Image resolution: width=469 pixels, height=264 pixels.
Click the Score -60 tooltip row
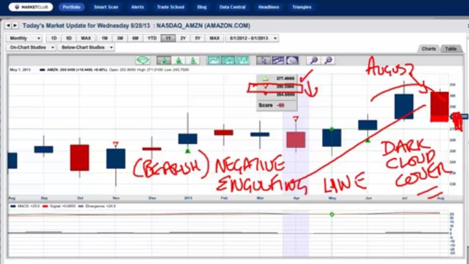click(276, 105)
